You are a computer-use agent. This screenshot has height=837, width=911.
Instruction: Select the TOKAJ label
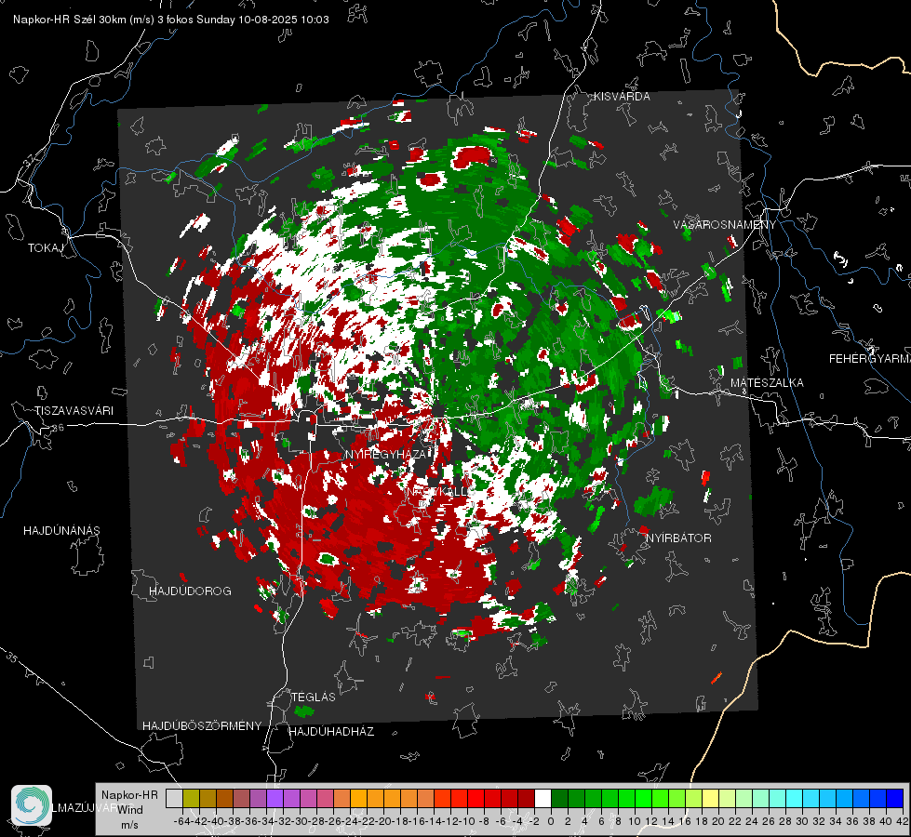click(x=46, y=248)
